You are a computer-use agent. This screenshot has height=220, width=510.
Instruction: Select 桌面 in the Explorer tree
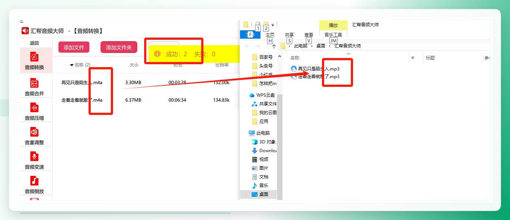[x=258, y=194]
